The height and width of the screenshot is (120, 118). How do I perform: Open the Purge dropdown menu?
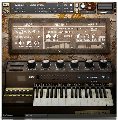point(72,8)
